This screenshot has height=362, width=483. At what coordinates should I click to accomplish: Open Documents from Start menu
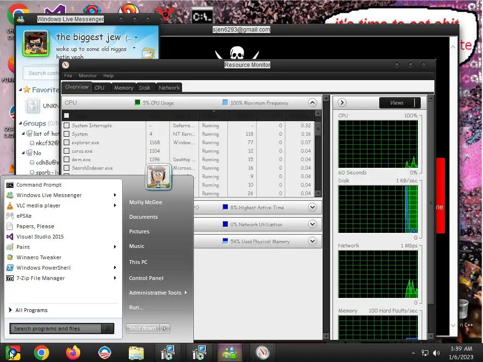(143, 217)
